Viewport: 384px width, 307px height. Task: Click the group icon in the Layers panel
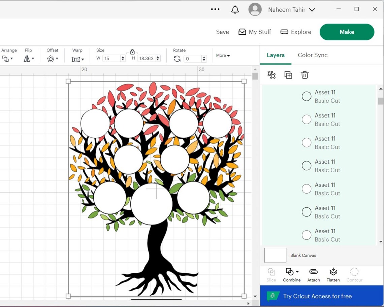pos(271,75)
